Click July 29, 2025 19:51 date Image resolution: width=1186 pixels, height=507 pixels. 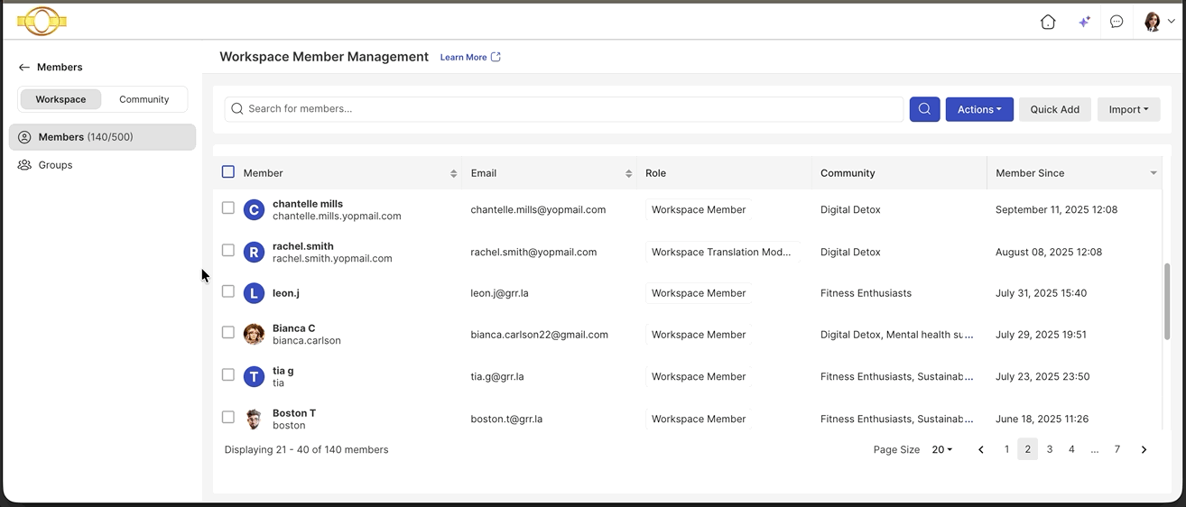pyautogui.click(x=1041, y=335)
